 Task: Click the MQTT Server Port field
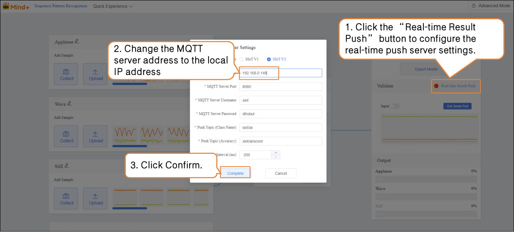tap(280, 87)
